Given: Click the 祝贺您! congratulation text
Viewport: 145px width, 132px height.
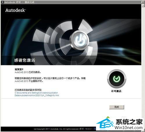Looking at the screenshot, I should point(19,69).
